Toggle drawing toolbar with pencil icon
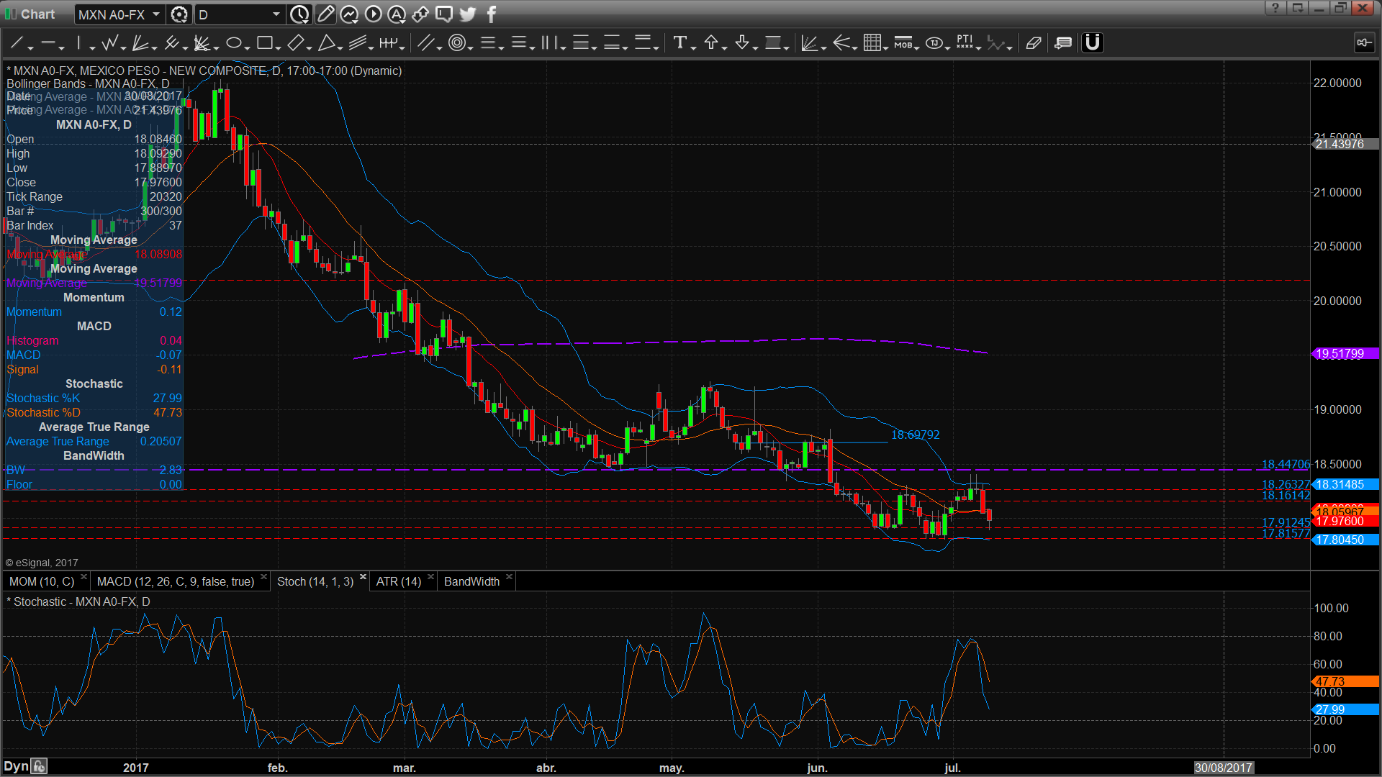Screen dimensions: 1382x777 [x=325, y=14]
